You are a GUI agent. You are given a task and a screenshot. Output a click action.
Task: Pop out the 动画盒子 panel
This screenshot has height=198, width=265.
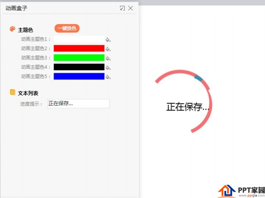[122, 8]
